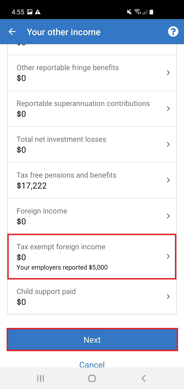Screen dimensions: 184x389
Task: Expand Total net investment losses chevron
Action: [168, 144]
